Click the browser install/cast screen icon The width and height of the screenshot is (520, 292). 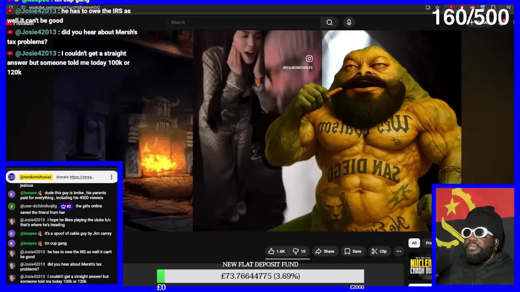428,7
